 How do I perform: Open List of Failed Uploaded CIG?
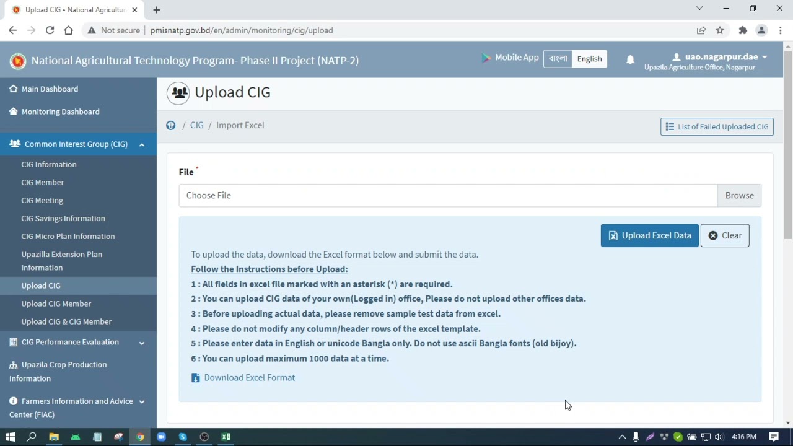[717, 126]
